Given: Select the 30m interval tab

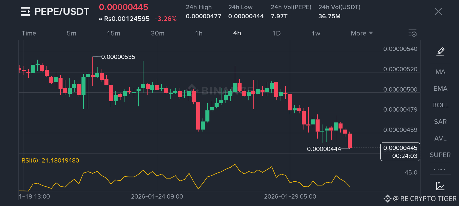Looking at the screenshot, I should (x=157, y=33).
